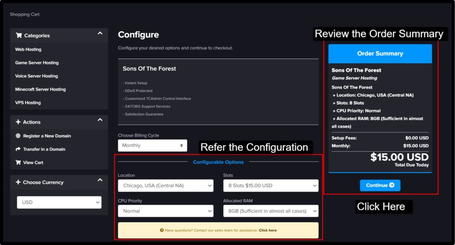
Task: Open Game Server Hosting category
Action: 37,63
